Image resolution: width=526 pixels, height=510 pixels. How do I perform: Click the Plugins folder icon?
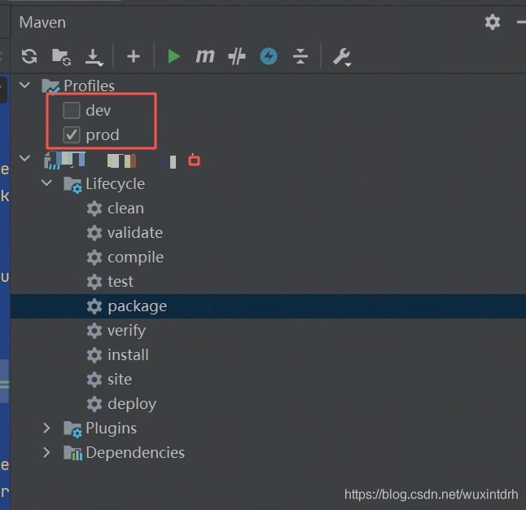click(x=72, y=429)
